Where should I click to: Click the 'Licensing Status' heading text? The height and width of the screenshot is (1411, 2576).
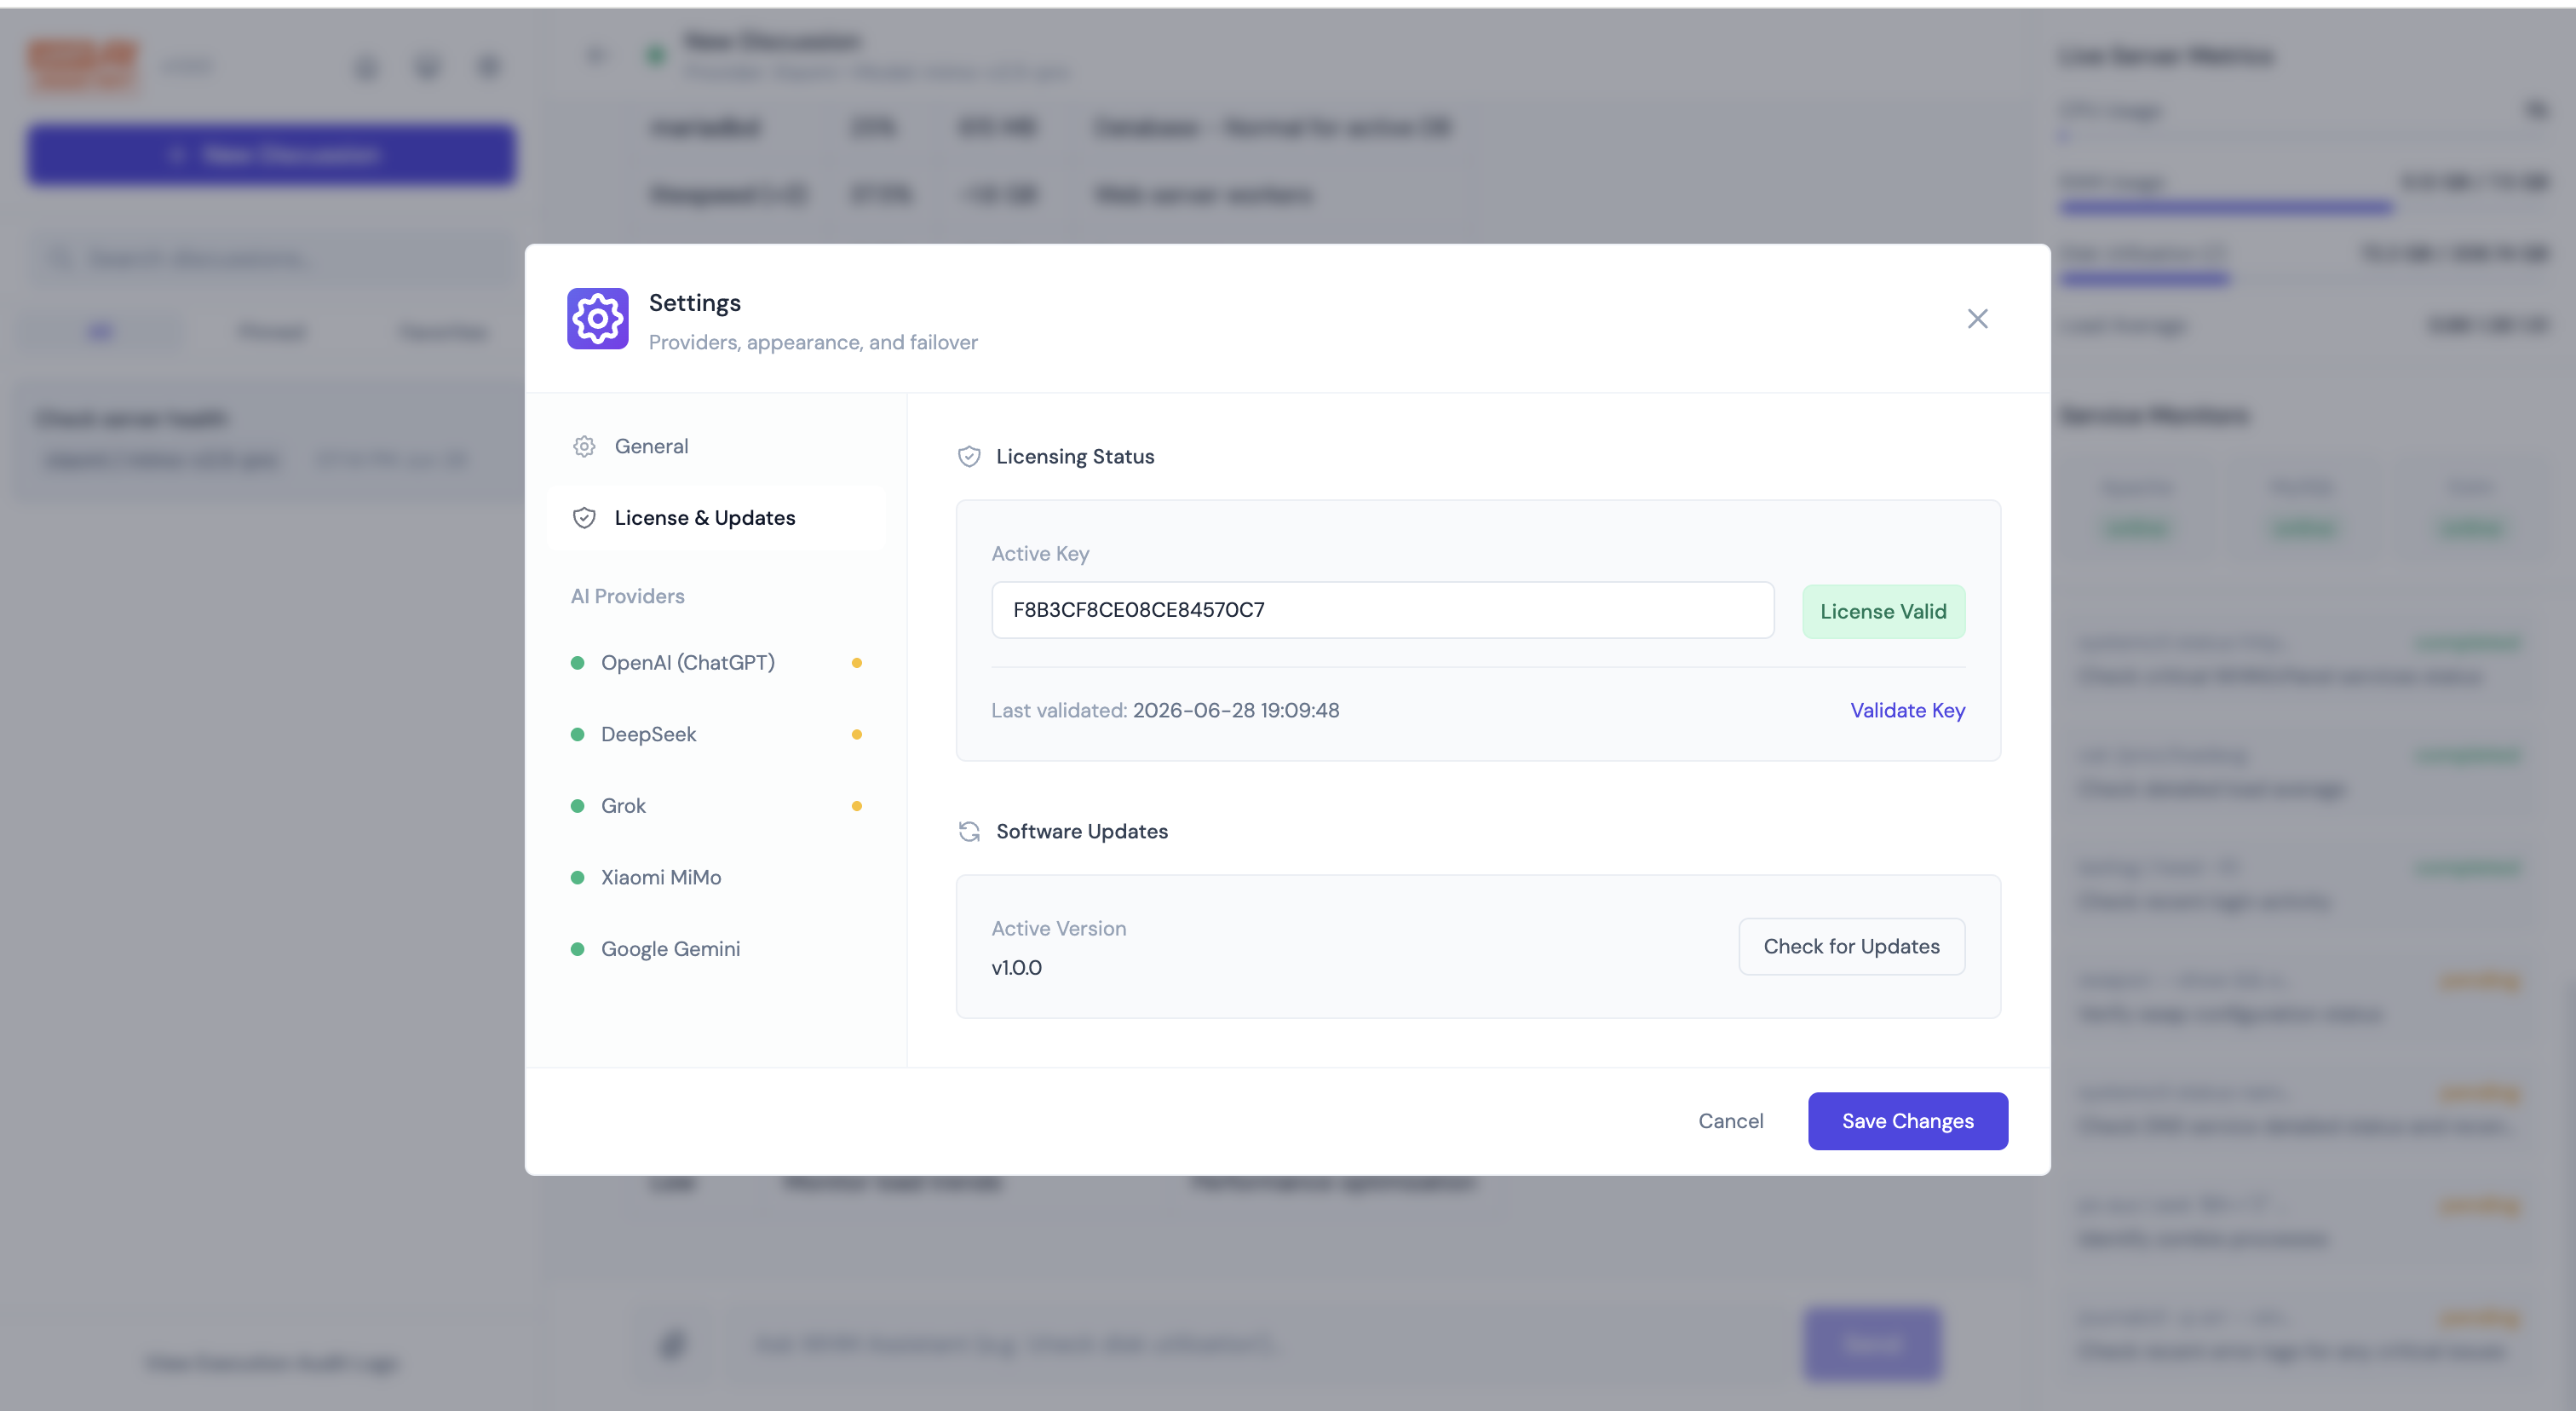pos(1075,457)
